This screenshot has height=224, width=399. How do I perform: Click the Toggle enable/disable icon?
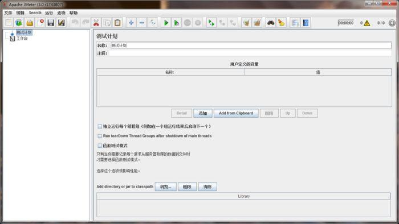tap(153, 23)
